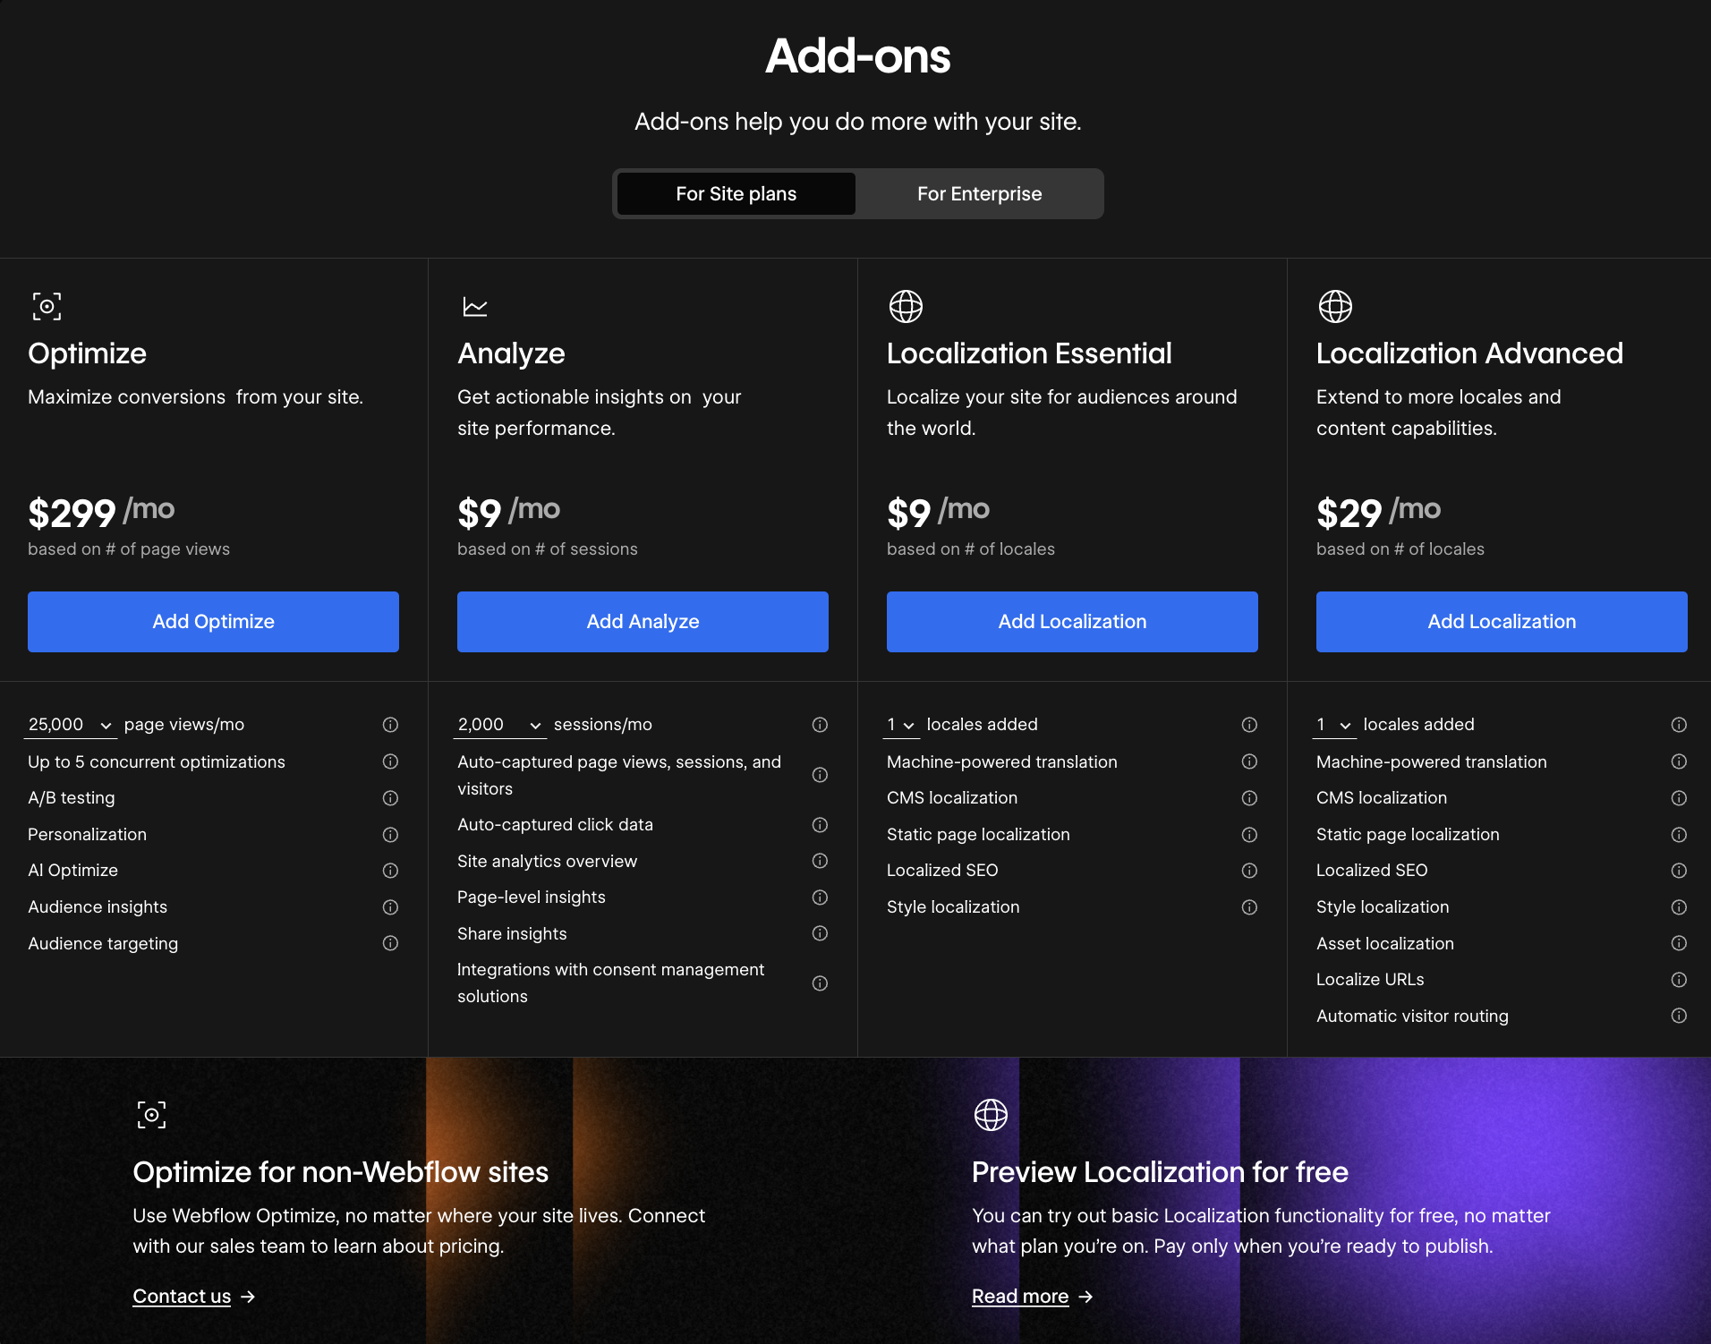Show info for Site analytics overview
The width and height of the screenshot is (1711, 1344).
[820, 861]
